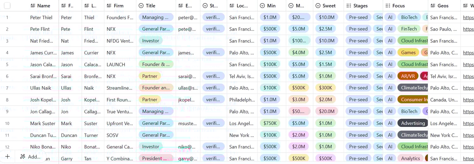Click the field icon of the Firm column
Image resolution: width=474 pixels, height=164 pixels.
coord(109,6)
